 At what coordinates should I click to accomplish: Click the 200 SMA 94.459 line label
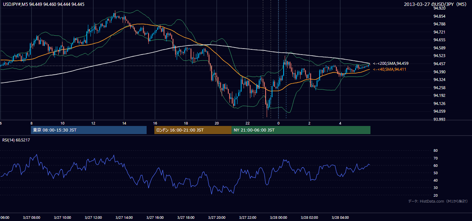coord(391,63)
